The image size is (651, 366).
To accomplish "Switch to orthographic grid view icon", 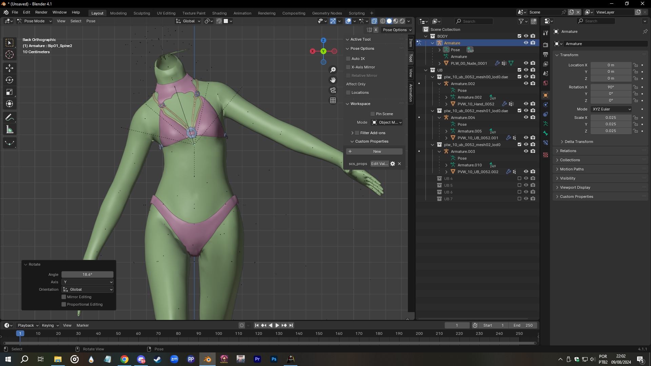I will [x=333, y=100].
